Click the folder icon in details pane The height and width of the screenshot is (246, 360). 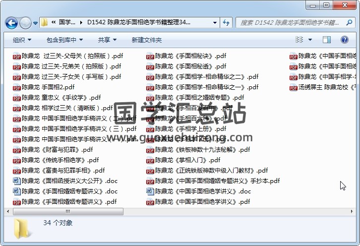click(22, 229)
